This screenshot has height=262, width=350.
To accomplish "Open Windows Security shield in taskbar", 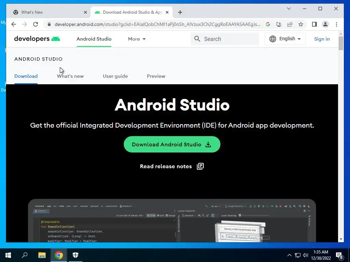I will 76,255.
